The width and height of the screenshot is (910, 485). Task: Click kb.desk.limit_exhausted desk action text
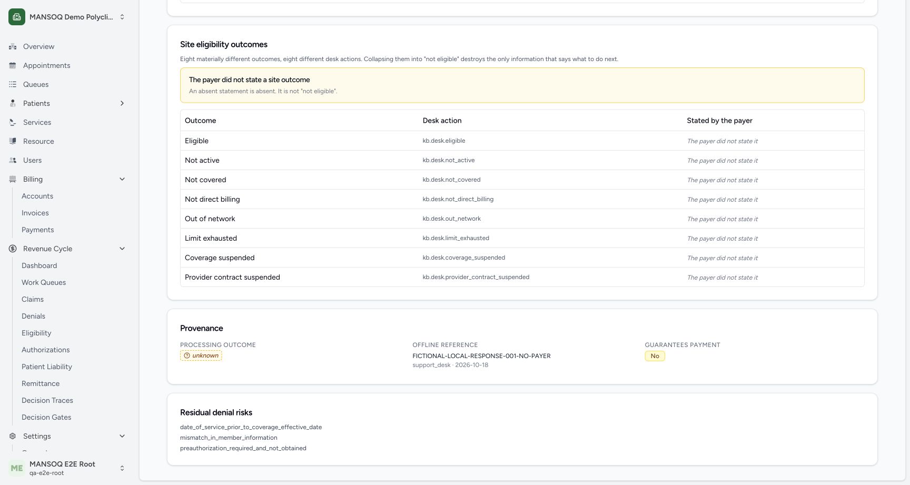pyautogui.click(x=456, y=238)
